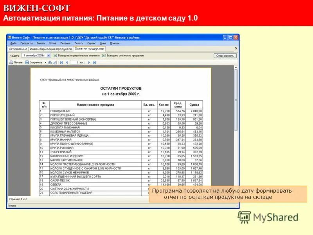Viewport: 313px width, 235px height.
Task: Click the page setup icon in toolbar
Action: click(x=55, y=63)
